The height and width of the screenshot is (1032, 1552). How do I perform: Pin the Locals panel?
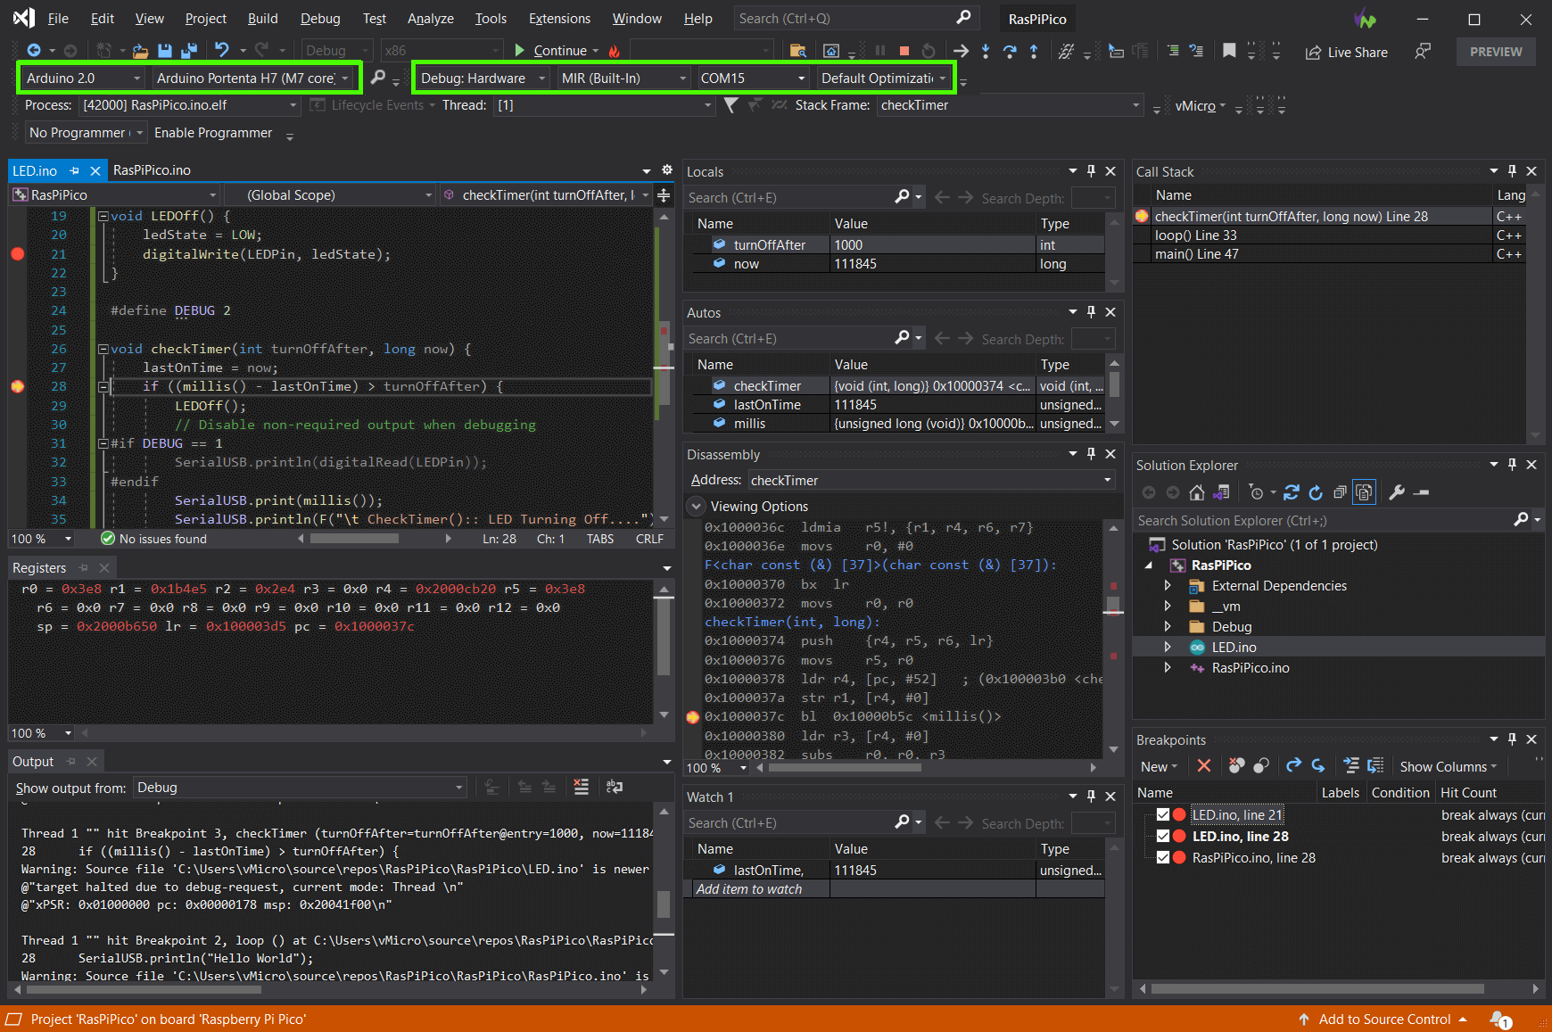(1091, 170)
